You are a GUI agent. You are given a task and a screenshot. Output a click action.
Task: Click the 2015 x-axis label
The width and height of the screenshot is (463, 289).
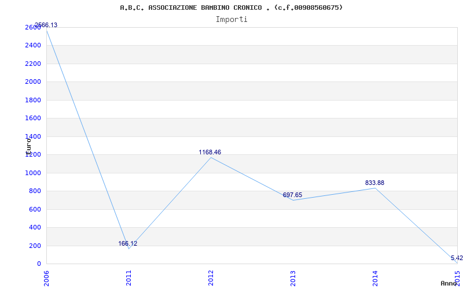click(457, 278)
